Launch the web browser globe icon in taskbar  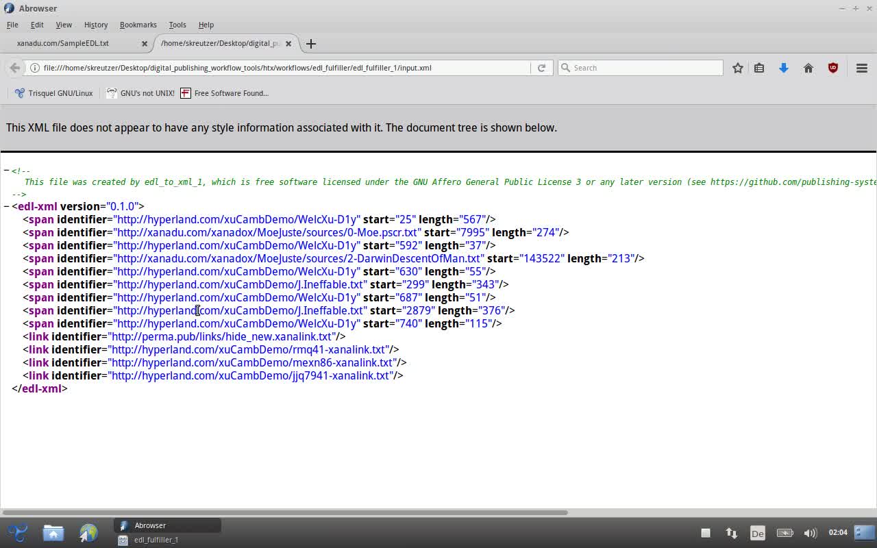[88, 532]
